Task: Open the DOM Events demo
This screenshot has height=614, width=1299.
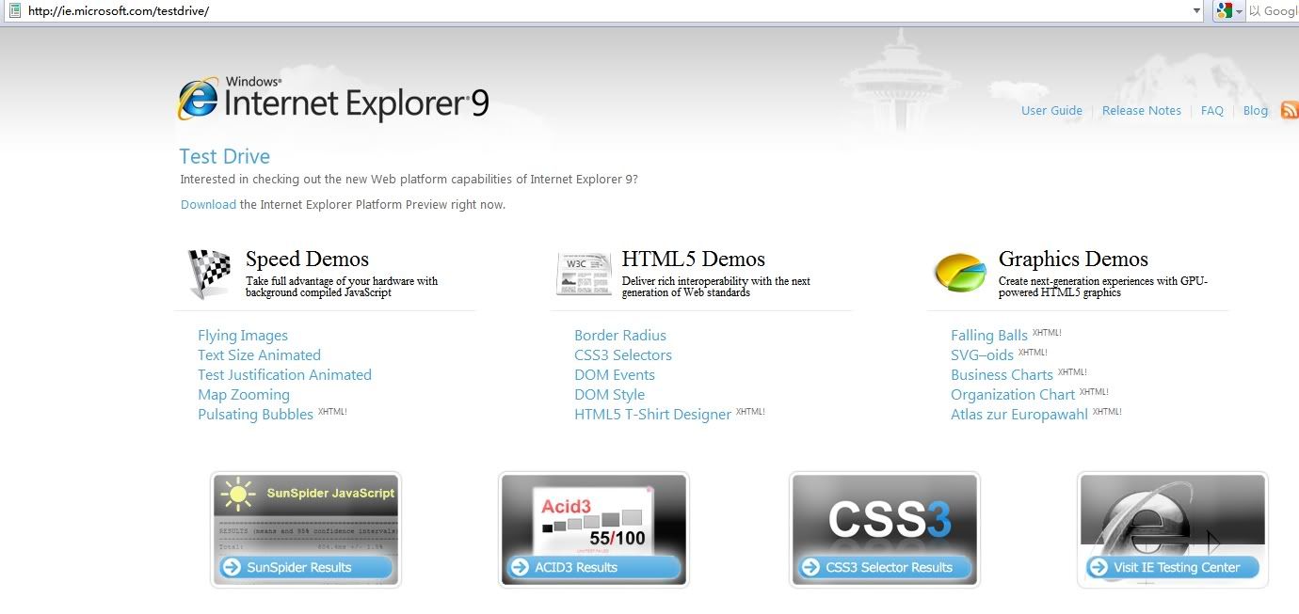Action: pos(615,375)
